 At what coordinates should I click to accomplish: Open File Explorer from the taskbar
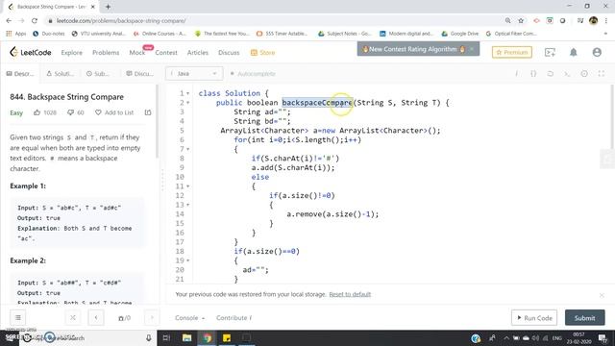pos(186,337)
